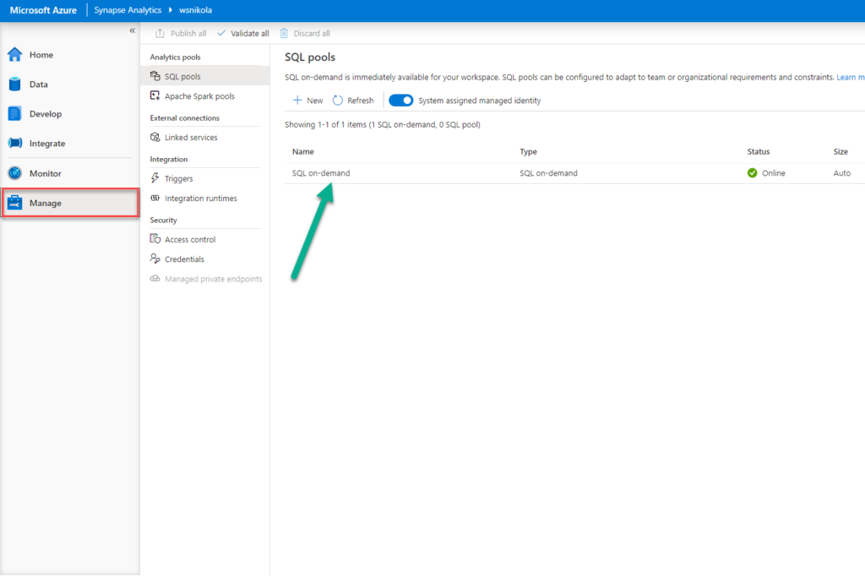This screenshot has height=577, width=865.
Task: Click the Linked services icon
Action: click(x=155, y=138)
